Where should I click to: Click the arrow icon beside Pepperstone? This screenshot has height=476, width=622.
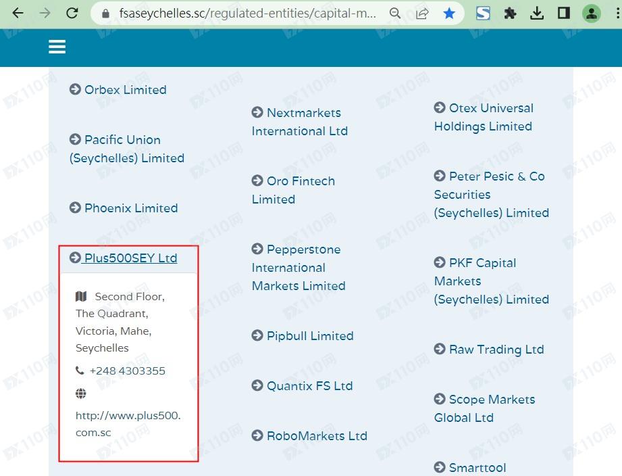pyautogui.click(x=257, y=249)
